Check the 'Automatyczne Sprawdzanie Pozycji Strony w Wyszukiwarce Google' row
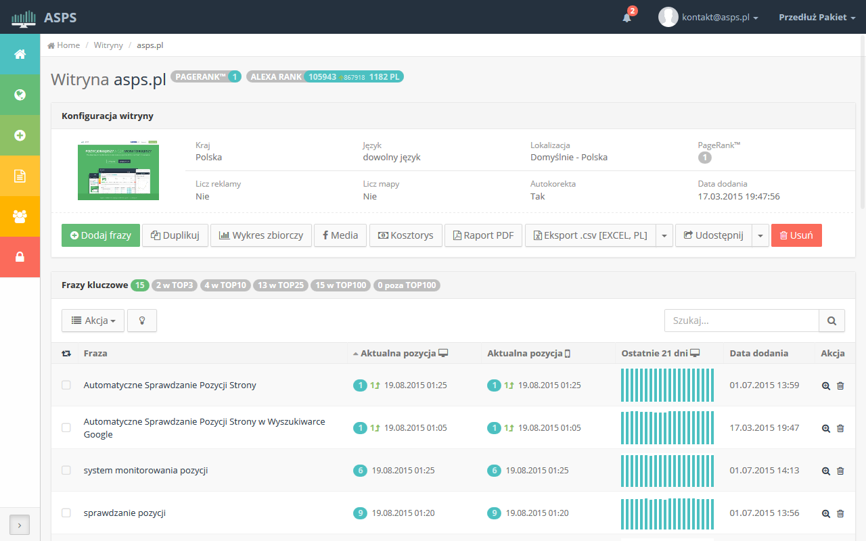Viewport: 866px width, 541px height. click(x=66, y=427)
